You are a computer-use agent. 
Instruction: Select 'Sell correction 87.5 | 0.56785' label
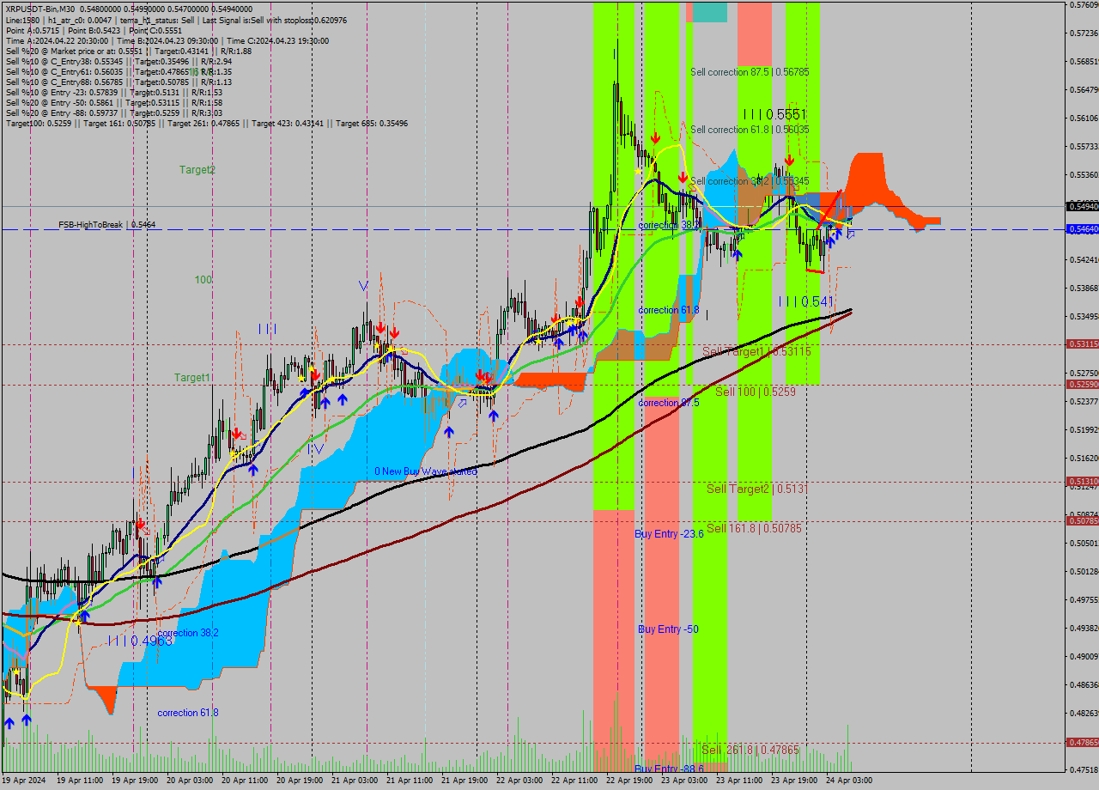[x=750, y=72]
